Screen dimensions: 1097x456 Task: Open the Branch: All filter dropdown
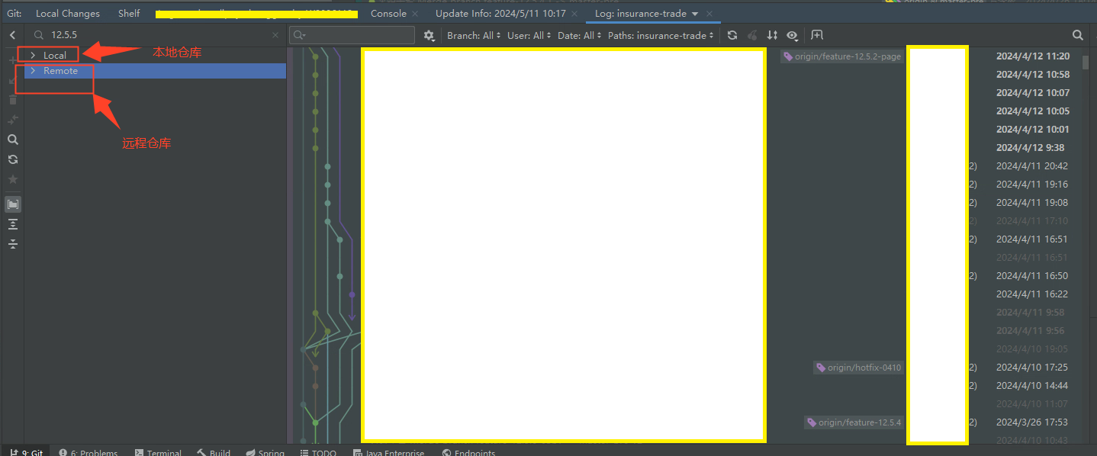pyautogui.click(x=474, y=35)
